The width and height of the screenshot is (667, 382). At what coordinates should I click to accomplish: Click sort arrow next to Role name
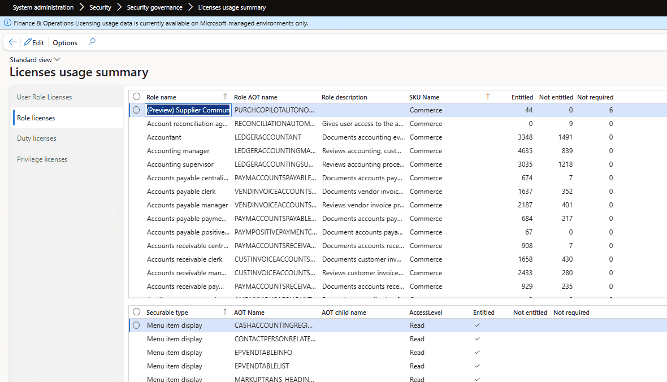click(225, 97)
